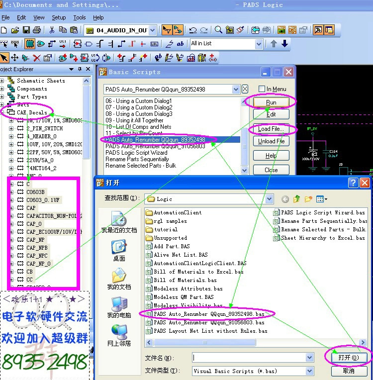Select the Move cross-arrows tool
373x380 pixels.
(15, 58)
